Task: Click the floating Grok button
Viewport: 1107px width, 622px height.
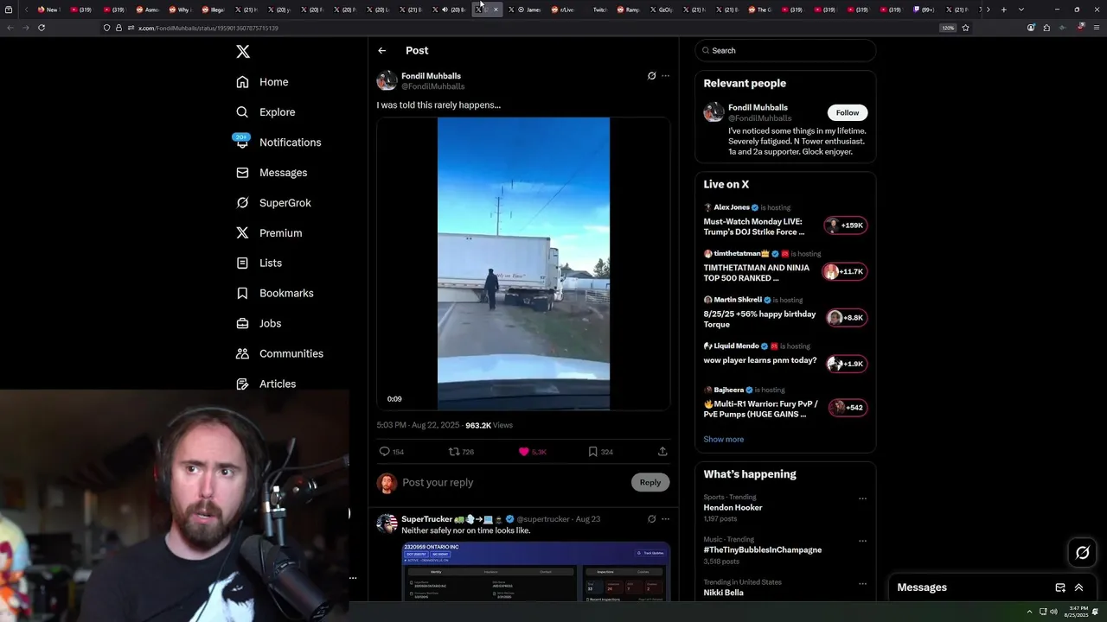Action: [1082, 553]
